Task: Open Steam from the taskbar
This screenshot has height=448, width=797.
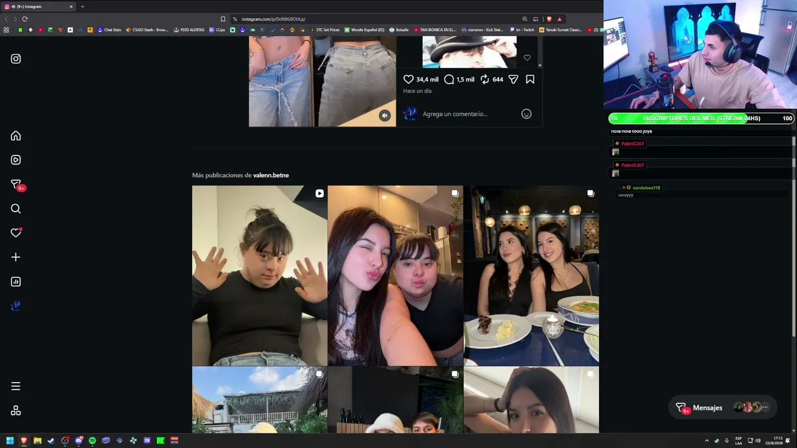Action: tap(51, 441)
